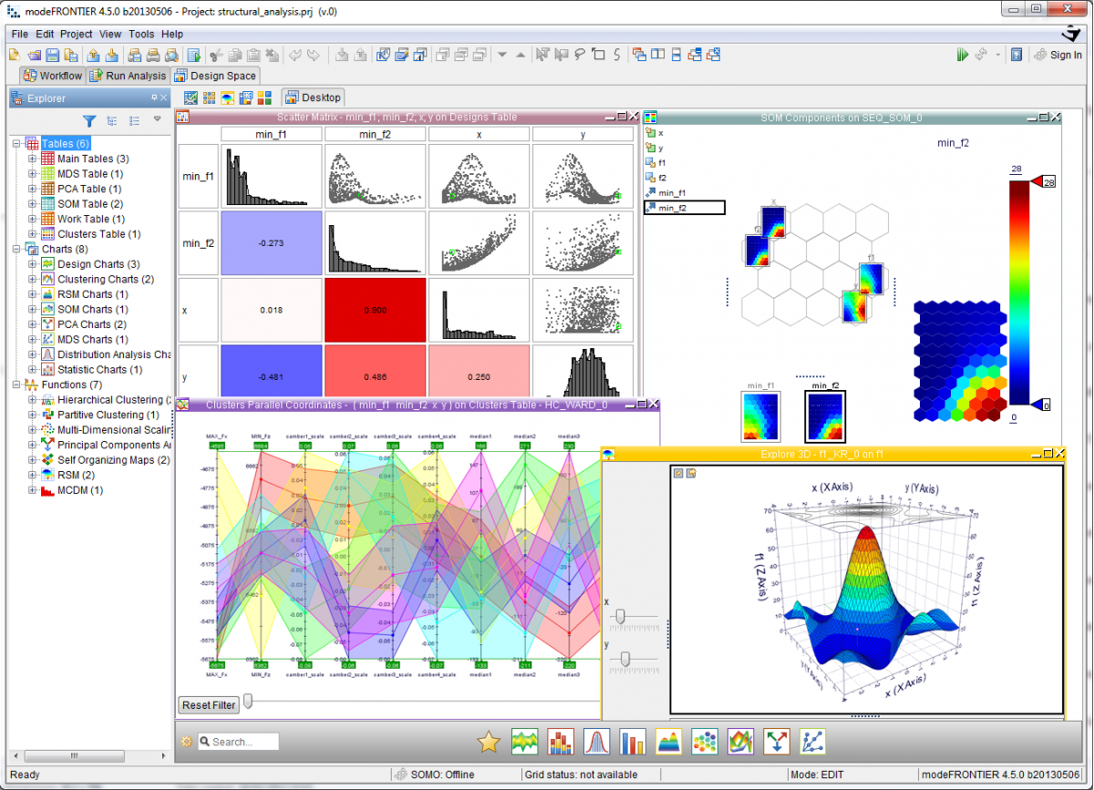Image resolution: width=1094 pixels, height=790 pixels.
Task: Select f1 in SOM Components list
Action: [662, 163]
